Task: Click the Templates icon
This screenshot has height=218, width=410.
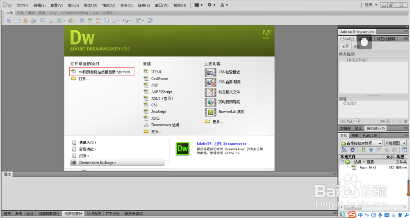Action: click(x=139, y=20)
